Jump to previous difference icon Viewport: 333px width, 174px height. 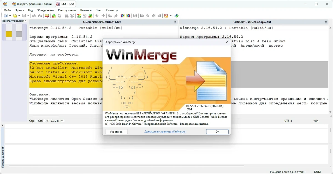59,16
